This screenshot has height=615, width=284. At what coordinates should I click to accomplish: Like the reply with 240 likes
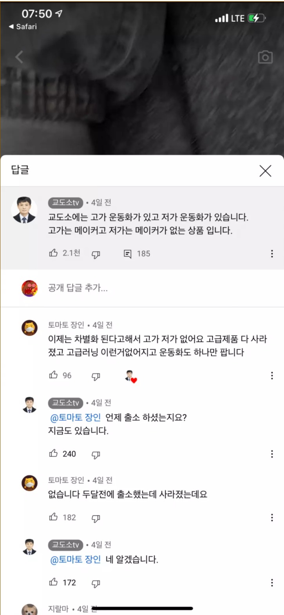tap(54, 454)
